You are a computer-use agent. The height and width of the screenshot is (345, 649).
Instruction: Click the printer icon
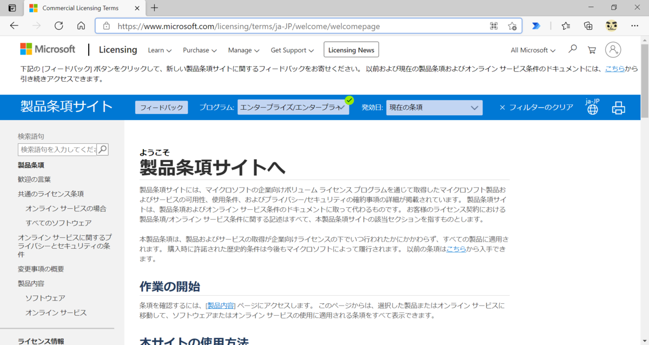[x=618, y=108]
